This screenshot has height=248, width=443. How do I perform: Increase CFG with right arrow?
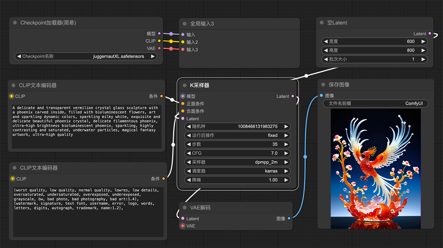286,153
